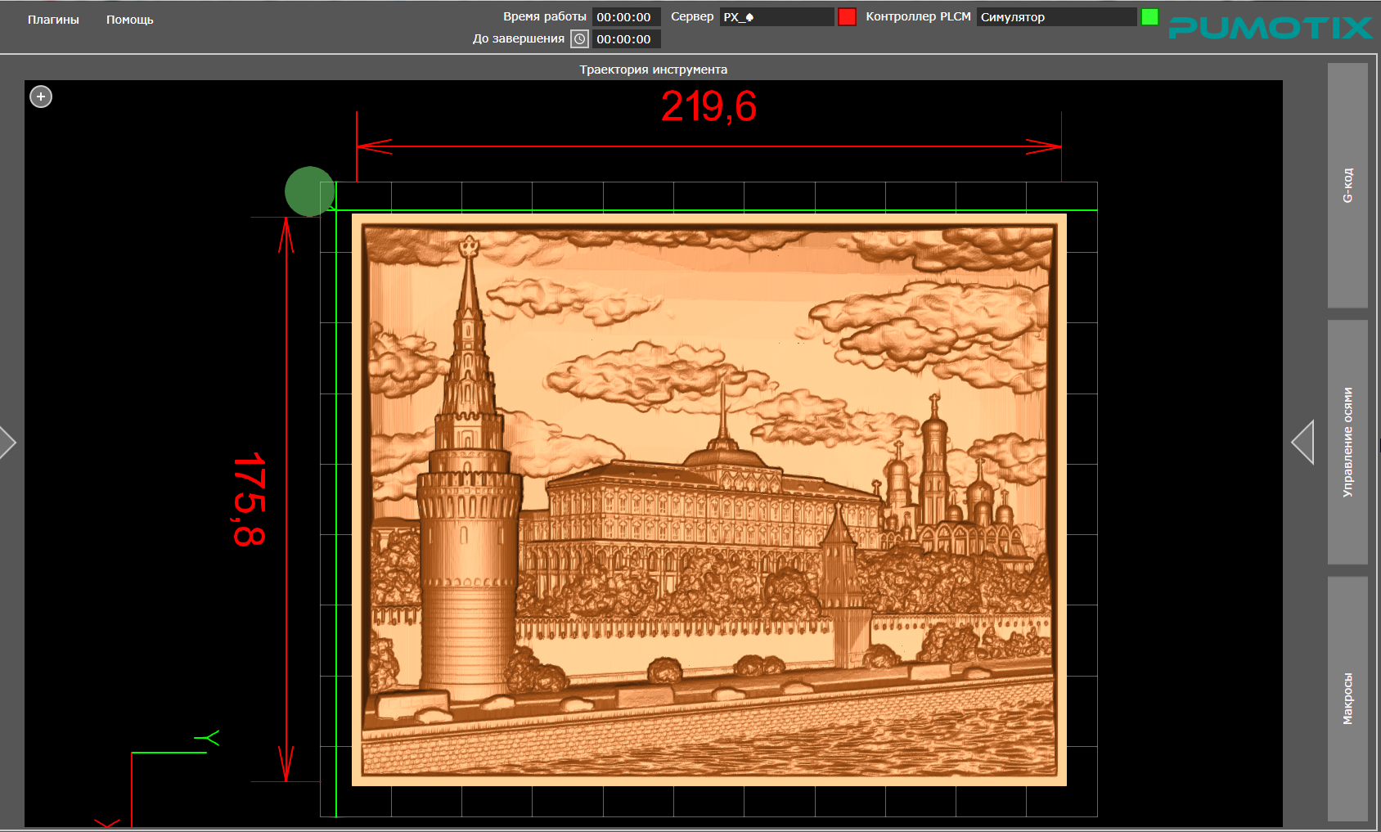Click the До завершения remaining time value
Viewport: 1381px width, 832px height.
pyautogui.click(x=626, y=38)
